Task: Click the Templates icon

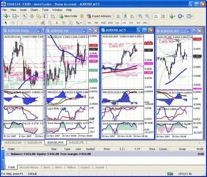Action: click(x=188, y=16)
